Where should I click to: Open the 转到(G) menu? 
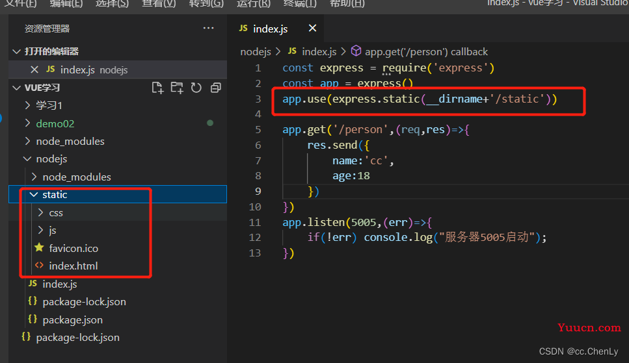tap(206, 4)
